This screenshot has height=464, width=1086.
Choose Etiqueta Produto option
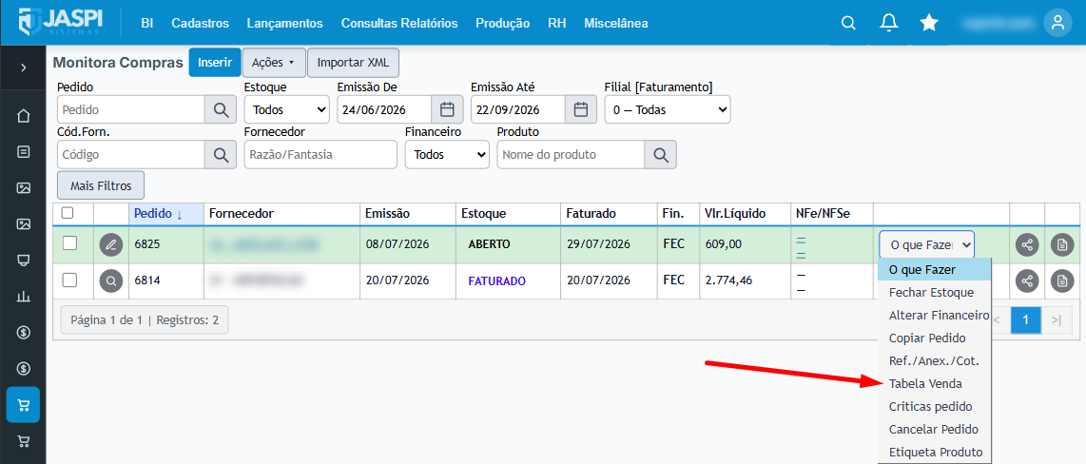(x=934, y=453)
